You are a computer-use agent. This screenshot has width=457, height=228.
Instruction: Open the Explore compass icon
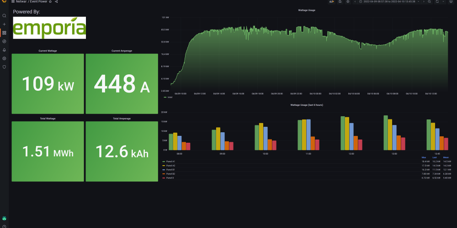[x=4, y=41]
